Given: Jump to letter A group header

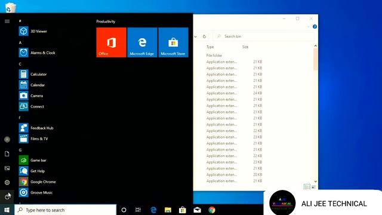Looking at the screenshot, I should pos(20,42).
